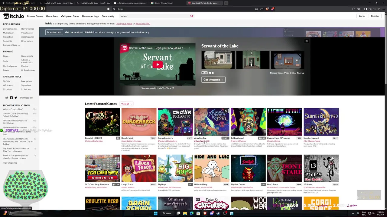The height and width of the screenshot is (217, 387).
Task: Open the Facebook social icon
Action: [x=11, y=98]
